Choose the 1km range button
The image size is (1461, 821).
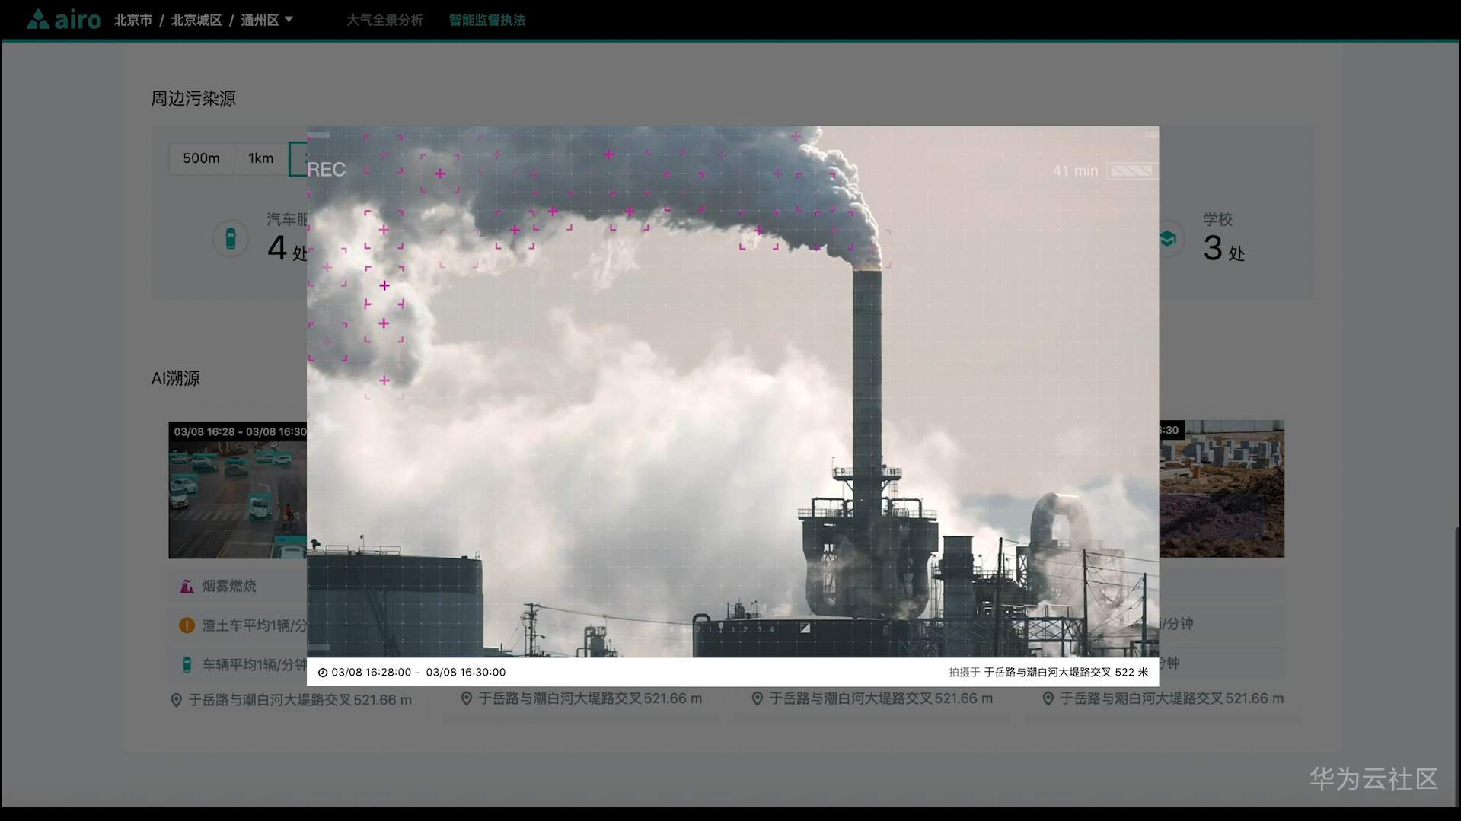(x=260, y=158)
